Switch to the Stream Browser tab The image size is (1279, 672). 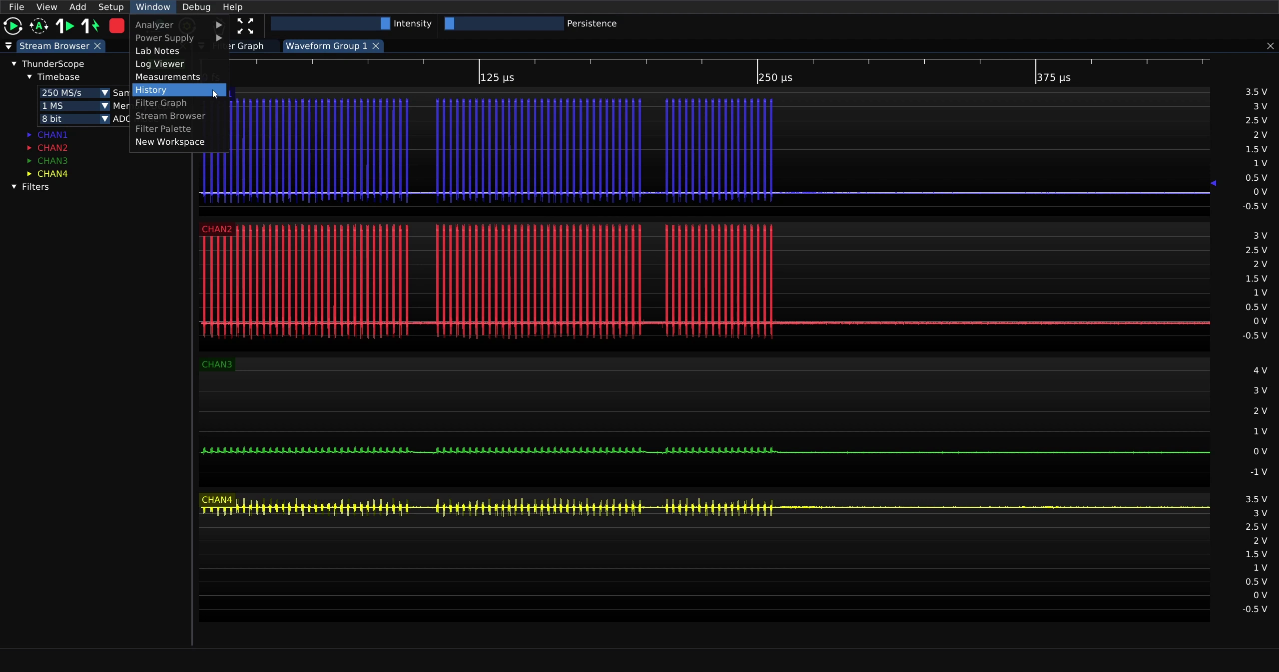pyautogui.click(x=54, y=46)
